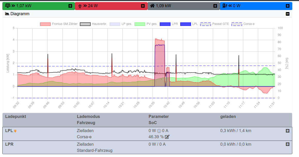Expand the LPL charge point row
The height and width of the screenshot is (157, 299).
[x=288, y=131]
